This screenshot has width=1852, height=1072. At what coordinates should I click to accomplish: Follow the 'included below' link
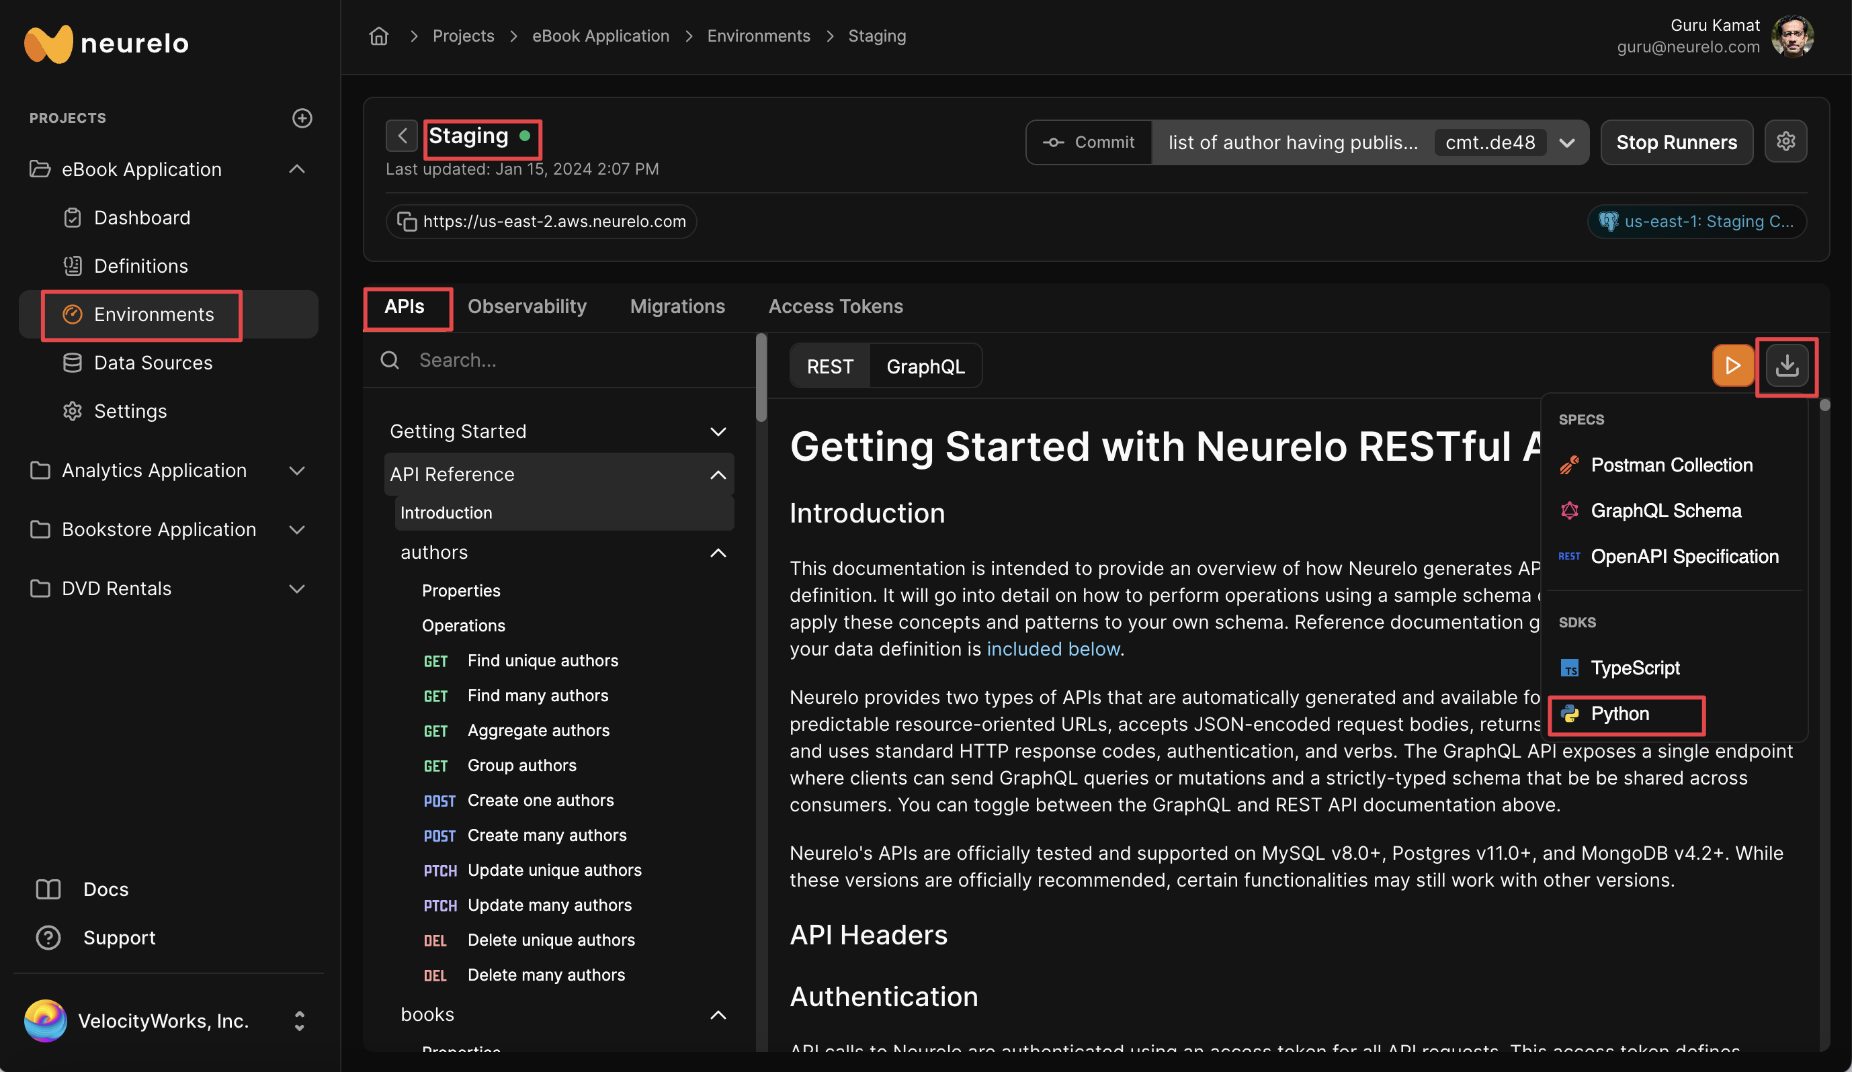pos(1052,649)
